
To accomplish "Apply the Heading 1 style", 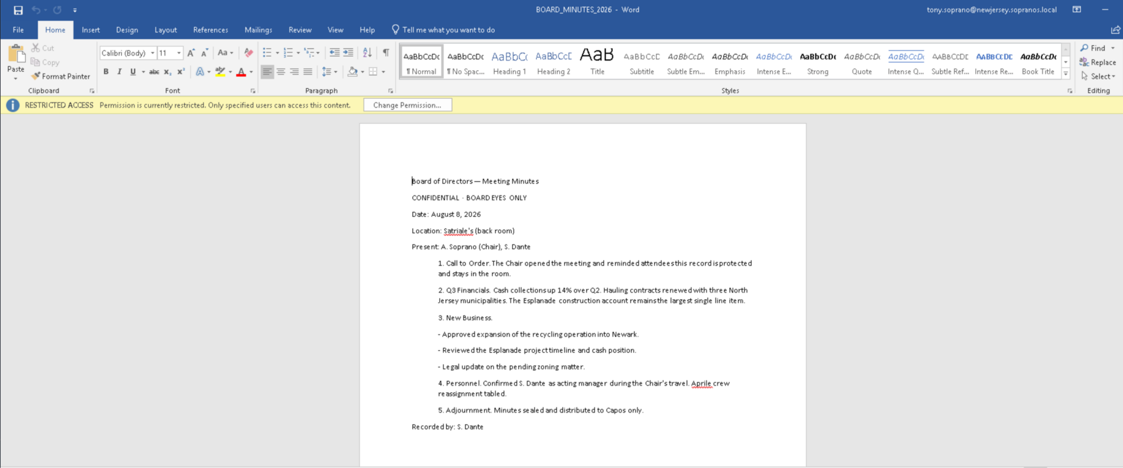I will [509, 61].
